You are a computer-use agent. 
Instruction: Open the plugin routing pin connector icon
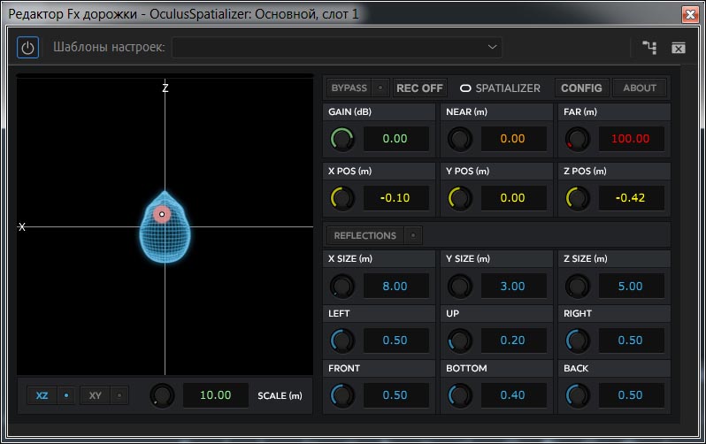[649, 47]
